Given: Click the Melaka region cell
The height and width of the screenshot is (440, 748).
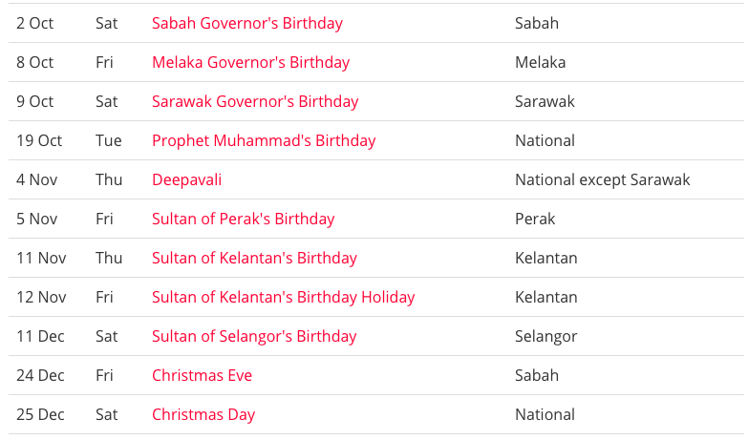Looking at the screenshot, I should click(x=540, y=62).
